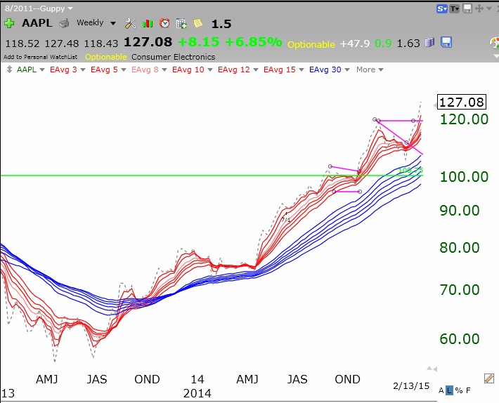Select percent scale % option
This screenshot has height=403, width=499.
[x=458, y=390]
